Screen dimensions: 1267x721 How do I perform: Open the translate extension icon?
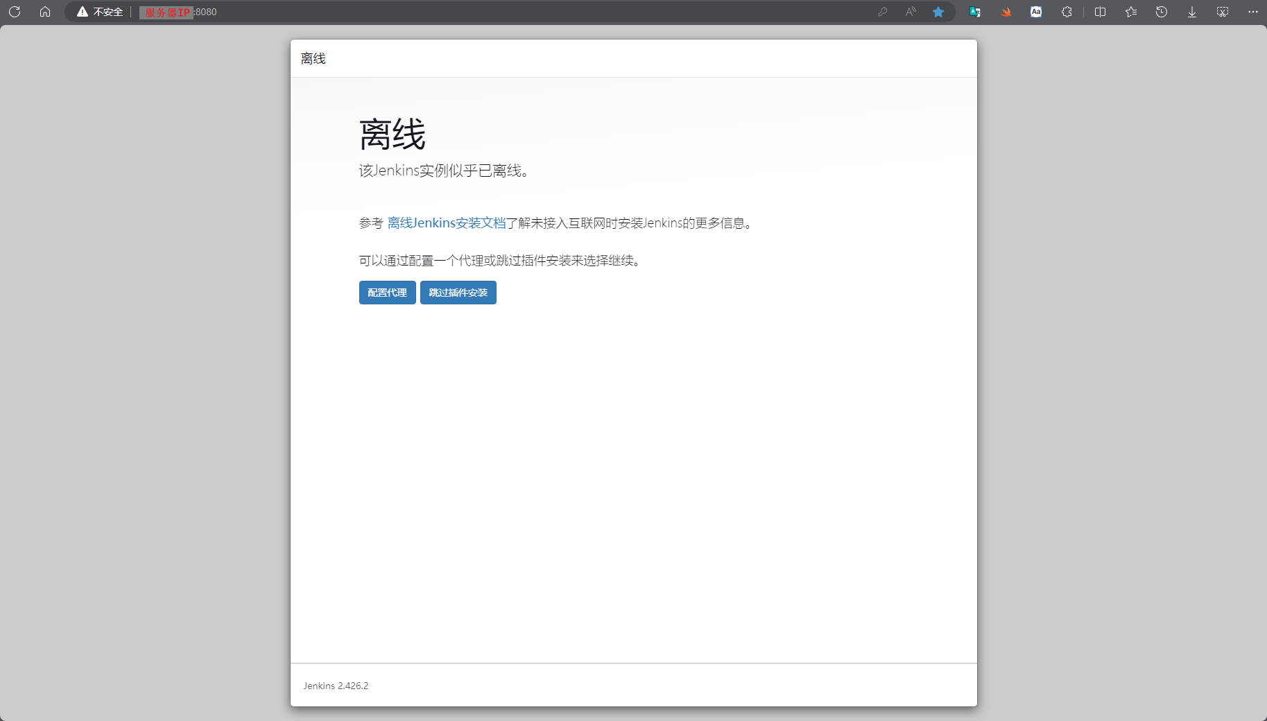(x=975, y=12)
